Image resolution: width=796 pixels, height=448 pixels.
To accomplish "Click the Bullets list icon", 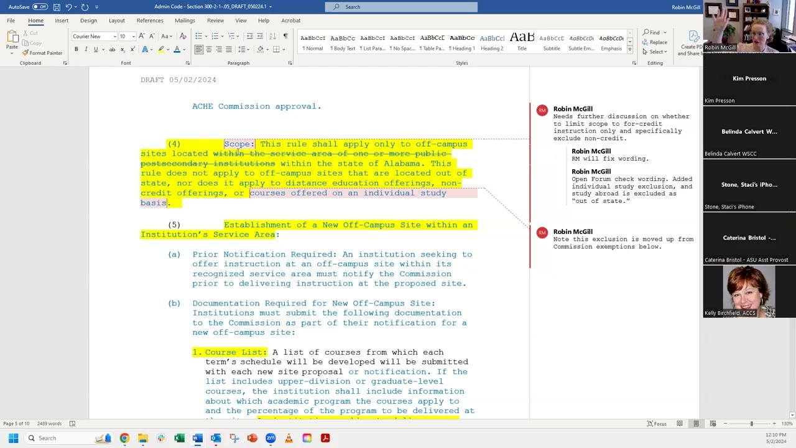I will click(198, 36).
